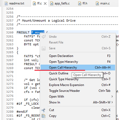Click 'int vol;' on line 3267
Viewport: 132px width, 120px height.
31,60
